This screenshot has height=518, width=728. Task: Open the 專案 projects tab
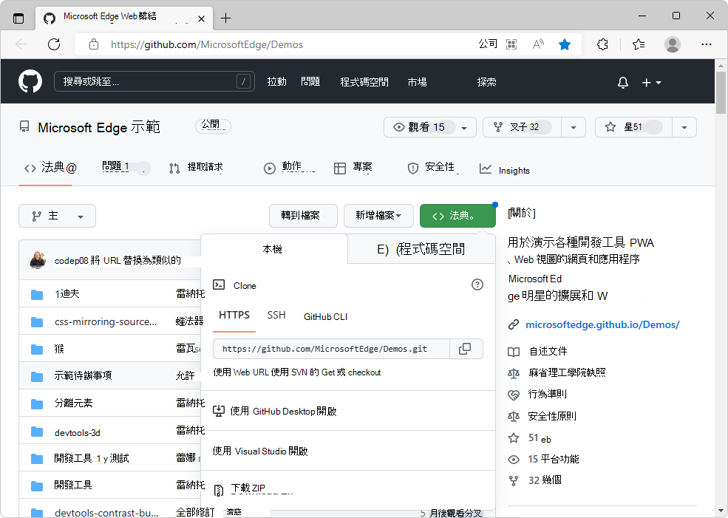(353, 168)
